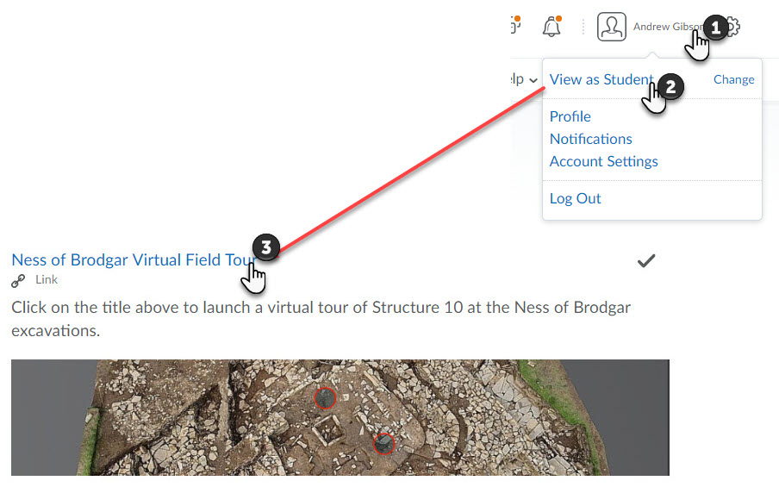Go to Account Settings
This screenshot has width=779, height=487.
tap(603, 161)
